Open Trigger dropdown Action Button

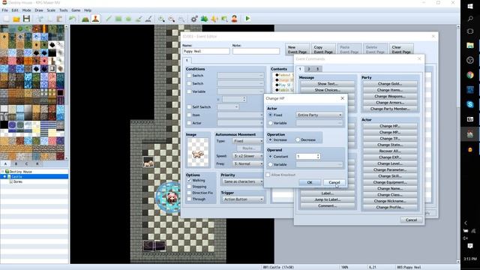click(x=243, y=199)
